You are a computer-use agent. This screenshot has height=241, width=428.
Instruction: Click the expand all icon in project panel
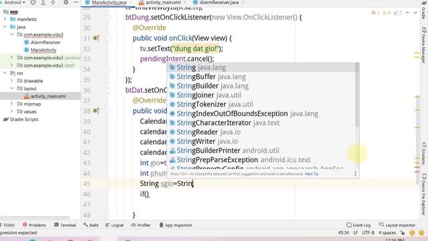43,3
